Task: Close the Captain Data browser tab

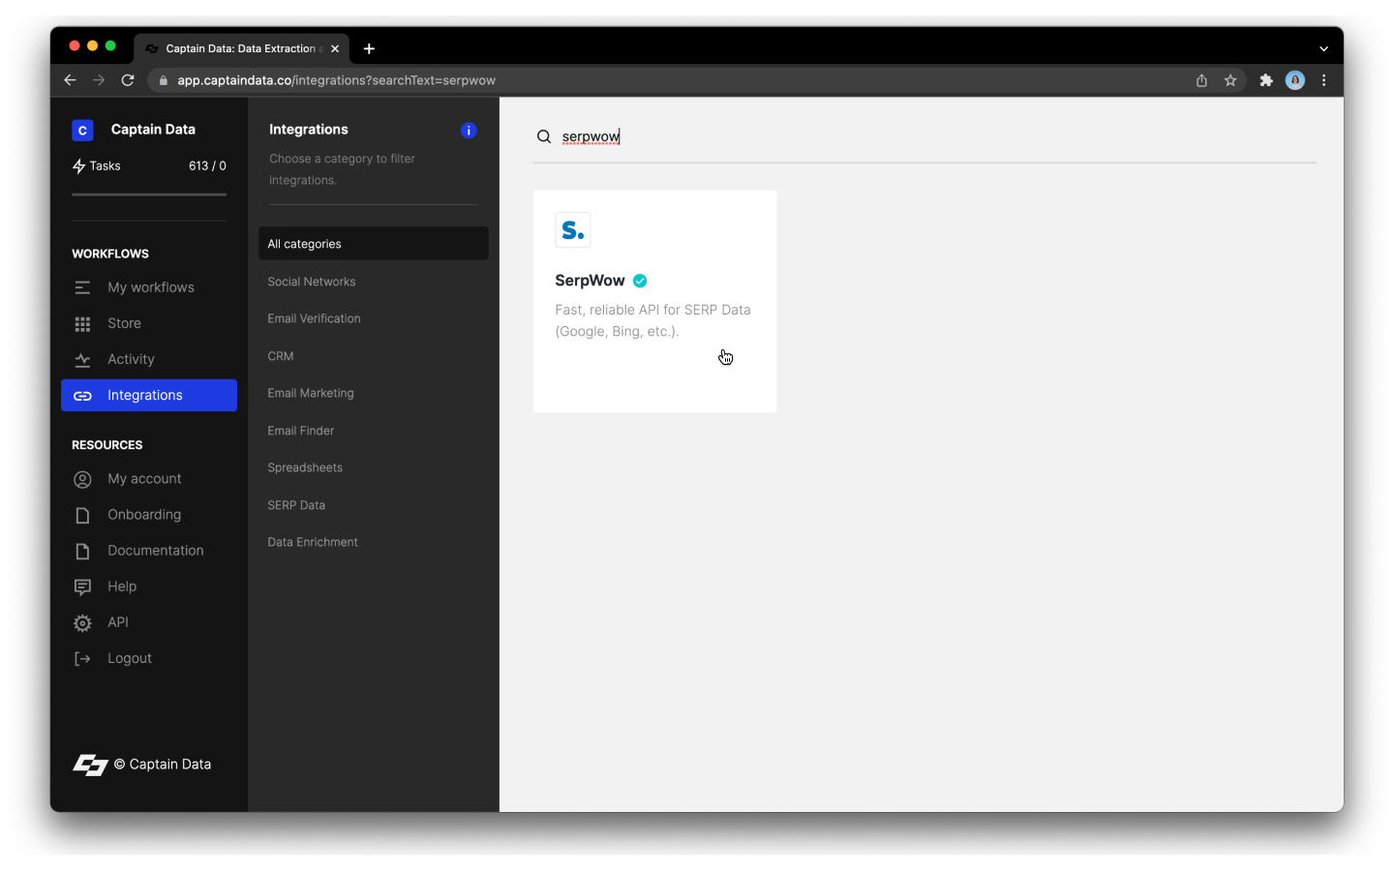Action: (335, 48)
